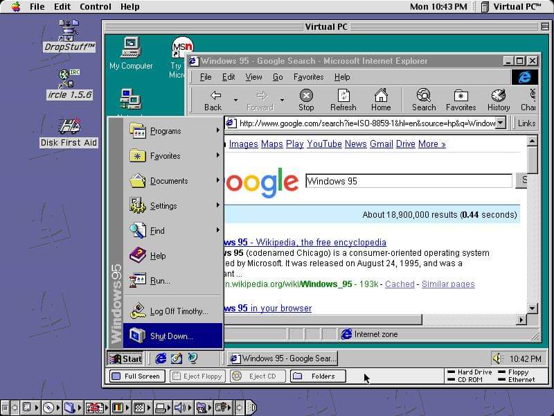Click the Refresh toolbar icon
The width and height of the screenshot is (554, 416).
coord(343,101)
